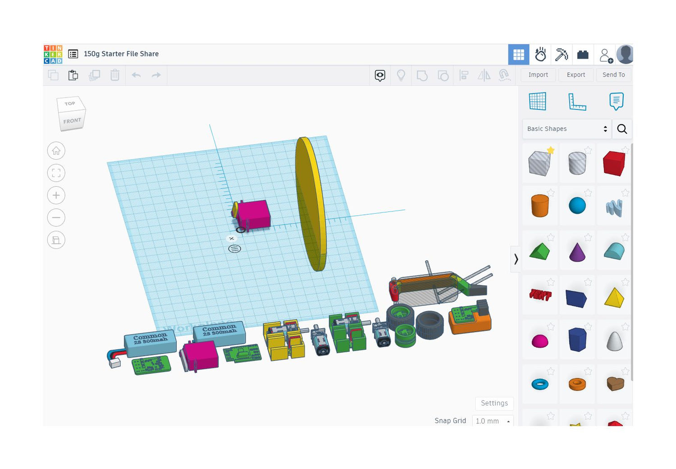Click Fit all in view icon
The image size is (676, 469).
pyautogui.click(x=56, y=173)
